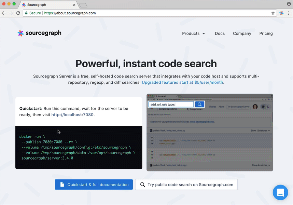Click the browser Back arrow
Image resolution: width=293 pixels, height=205 pixels.
pos(4,13)
